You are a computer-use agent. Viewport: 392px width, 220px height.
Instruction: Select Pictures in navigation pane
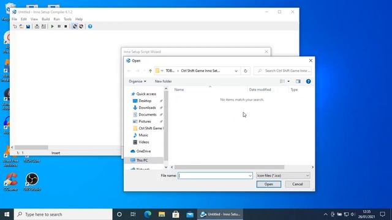(x=145, y=122)
